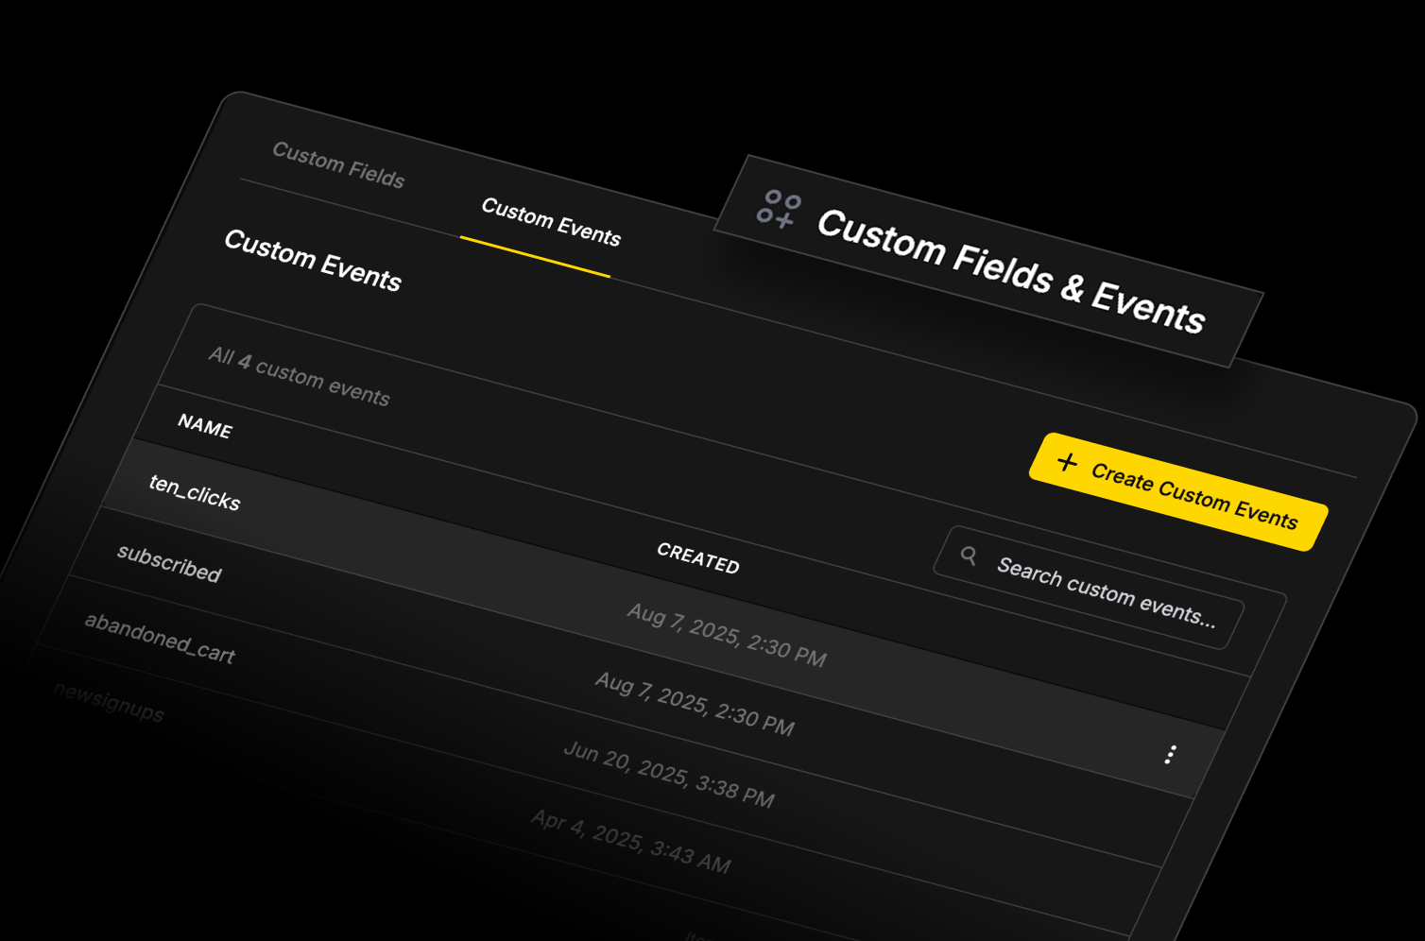1425x941 pixels.
Task: Sort by the CREATED column header
Action: pos(698,558)
